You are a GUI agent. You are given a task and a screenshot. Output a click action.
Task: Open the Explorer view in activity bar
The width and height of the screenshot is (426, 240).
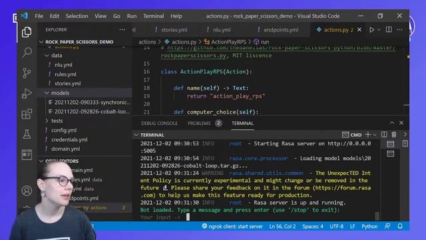tap(27, 32)
